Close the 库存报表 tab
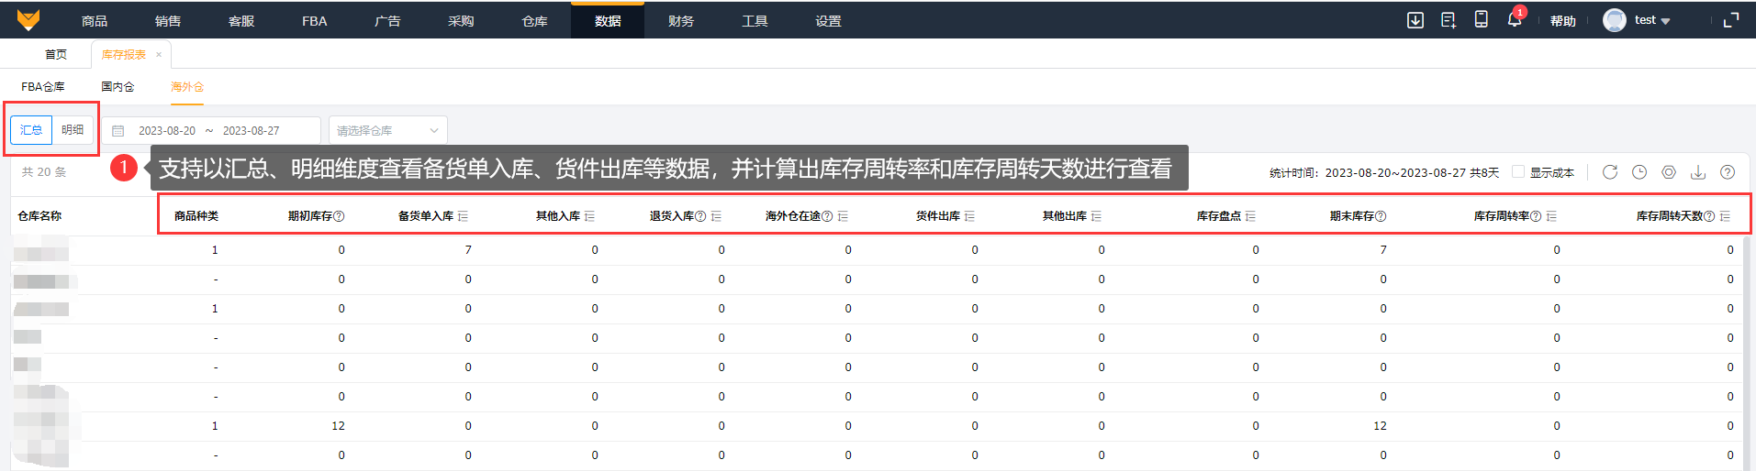The image size is (1756, 471). click(x=159, y=55)
